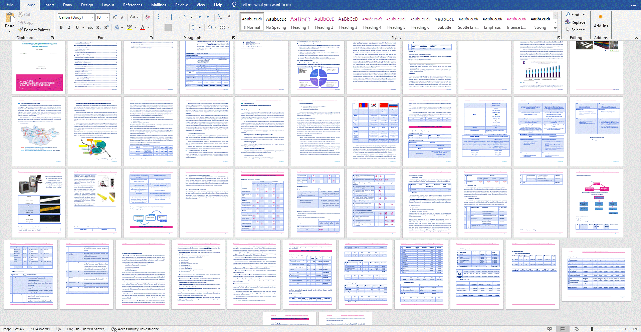Switch to the References tab

pyautogui.click(x=133, y=5)
